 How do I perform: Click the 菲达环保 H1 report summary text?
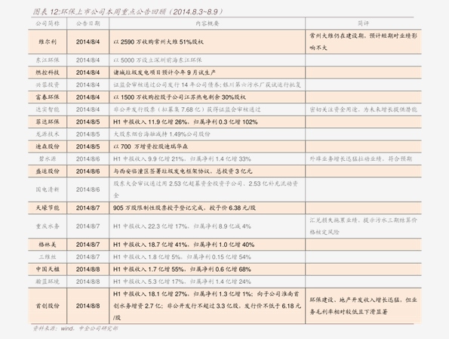click(x=186, y=122)
